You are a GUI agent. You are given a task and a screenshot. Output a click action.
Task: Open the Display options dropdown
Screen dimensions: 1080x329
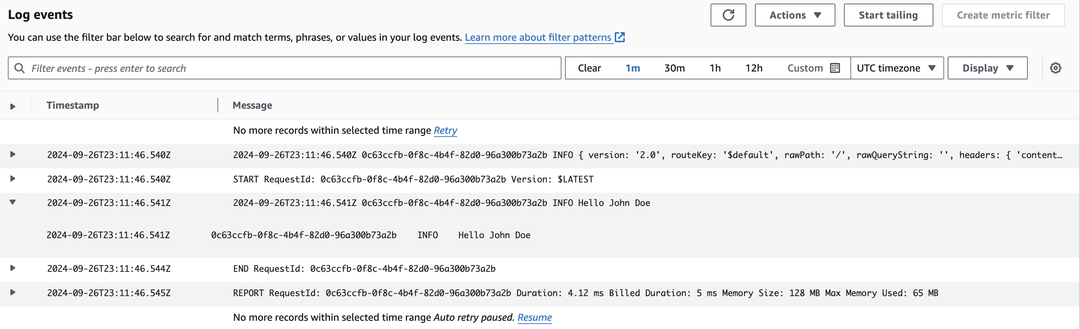[987, 68]
